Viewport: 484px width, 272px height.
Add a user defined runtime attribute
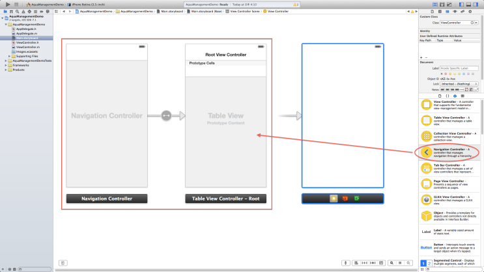(421, 58)
